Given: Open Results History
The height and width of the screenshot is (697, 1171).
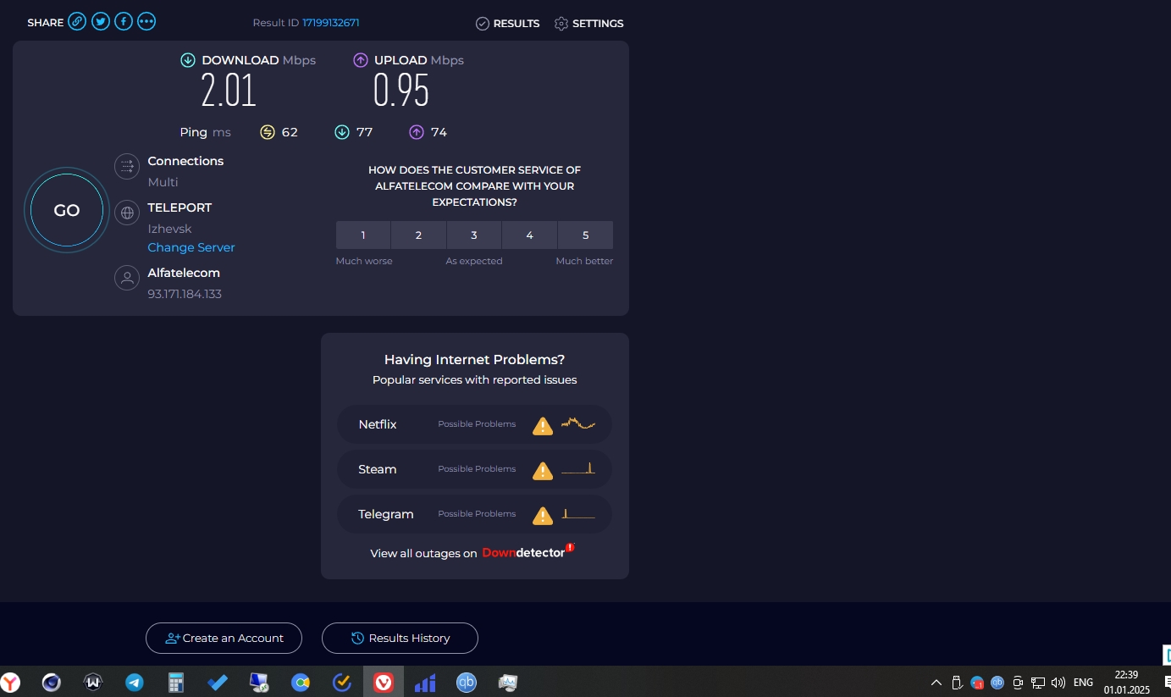Looking at the screenshot, I should 400,638.
